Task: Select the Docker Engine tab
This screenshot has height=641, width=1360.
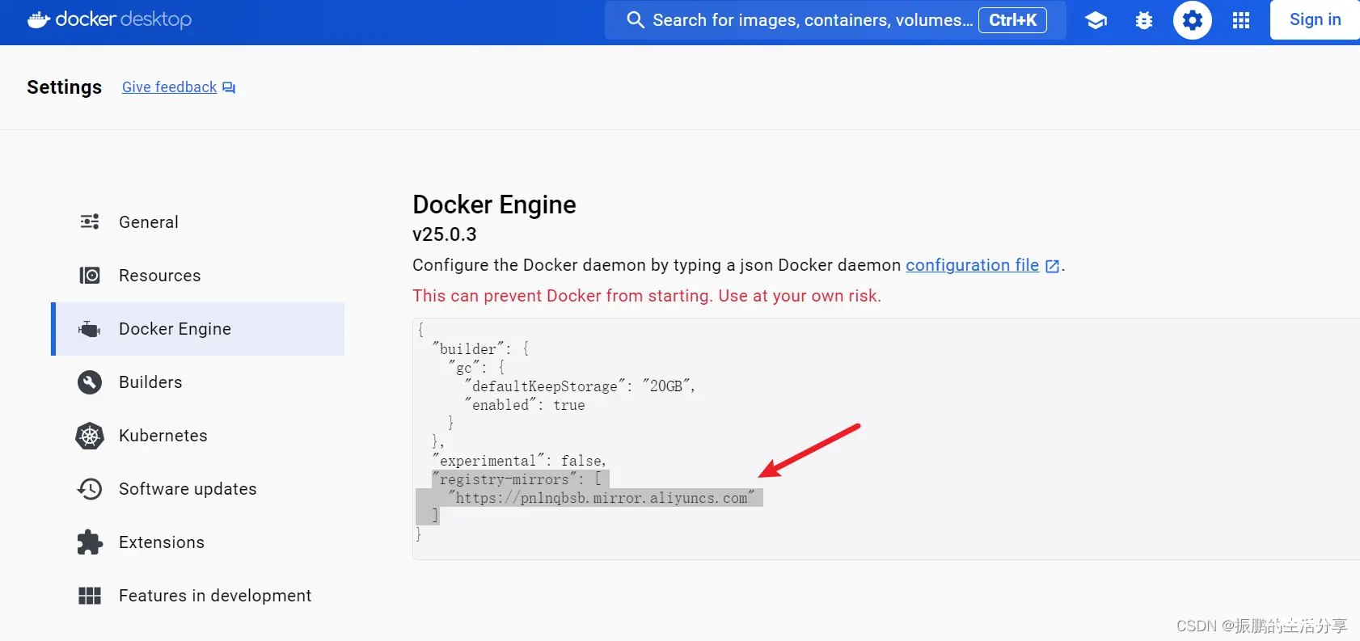Action: point(198,329)
